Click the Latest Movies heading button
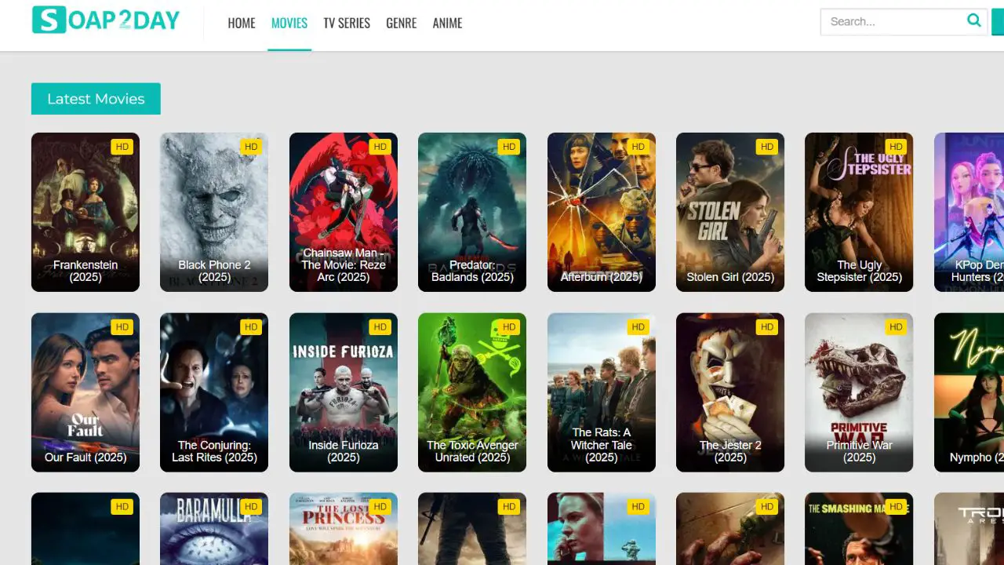The width and height of the screenshot is (1004, 565). click(96, 99)
